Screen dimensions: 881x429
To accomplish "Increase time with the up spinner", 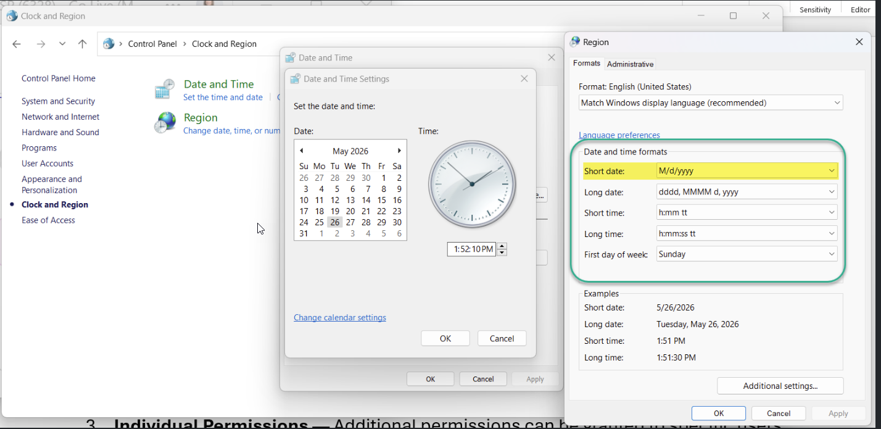I will (502, 246).
